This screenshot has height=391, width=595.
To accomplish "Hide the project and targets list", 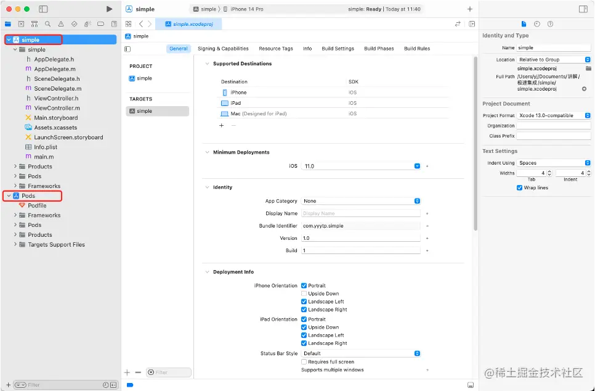I will [127, 49].
